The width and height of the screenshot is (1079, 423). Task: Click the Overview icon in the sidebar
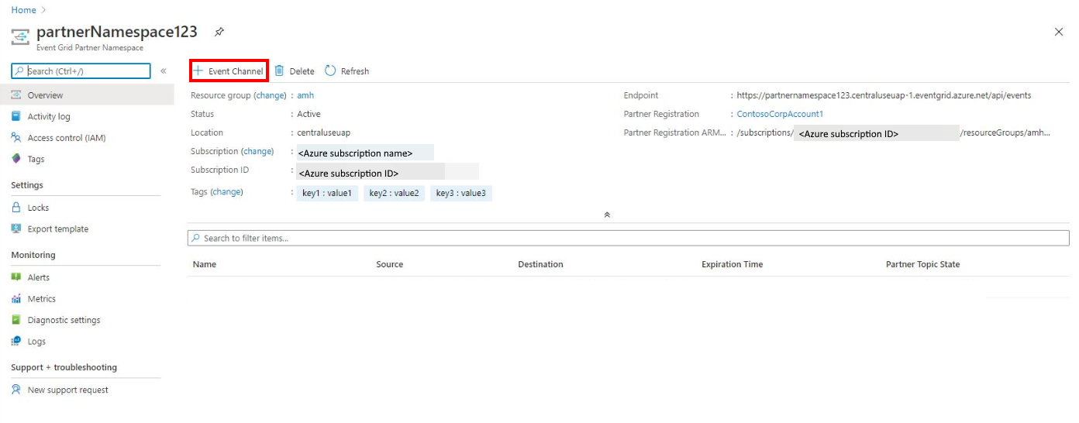coord(16,95)
